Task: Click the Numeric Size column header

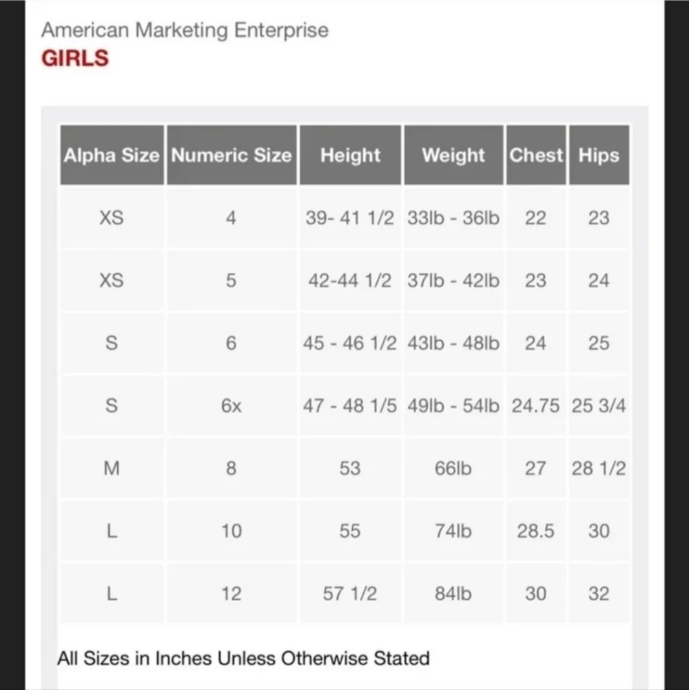Action: (232, 155)
